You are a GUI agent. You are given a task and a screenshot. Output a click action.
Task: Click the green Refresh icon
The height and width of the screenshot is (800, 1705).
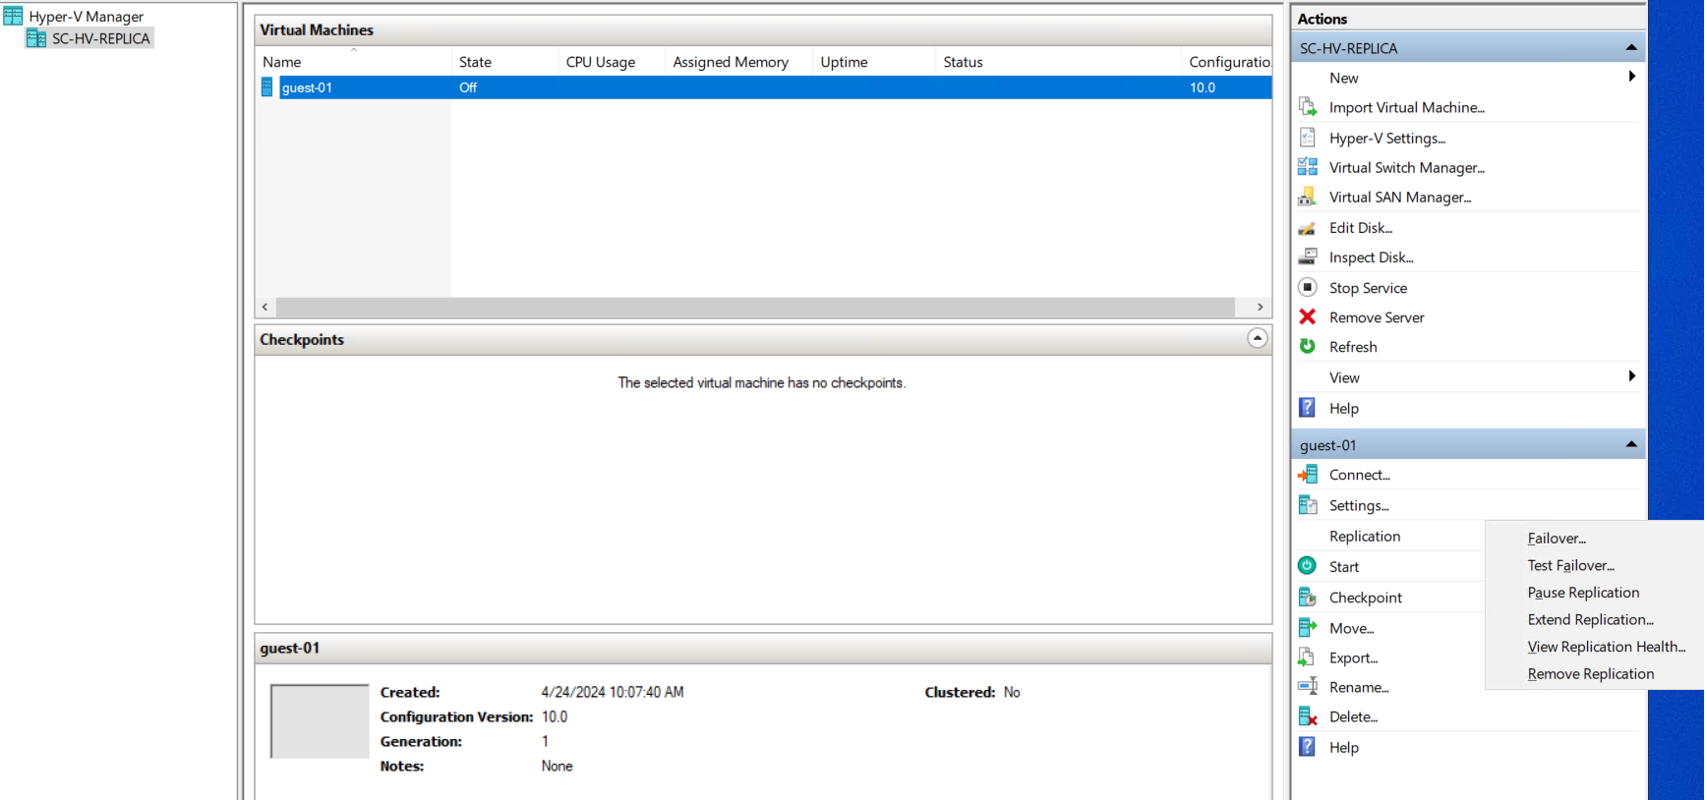pyautogui.click(x=1308, y=346)
